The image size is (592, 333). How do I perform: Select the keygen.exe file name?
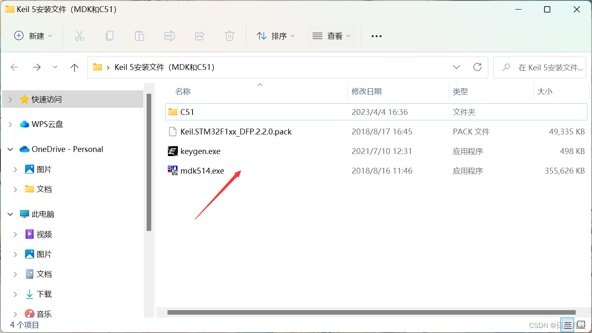(x=200, y=151)
